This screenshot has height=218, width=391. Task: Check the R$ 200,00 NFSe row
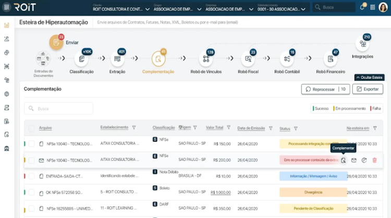(x=31, y=160)
